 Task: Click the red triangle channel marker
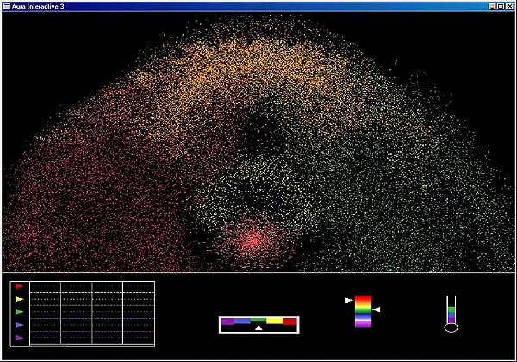tap(19, 286)
